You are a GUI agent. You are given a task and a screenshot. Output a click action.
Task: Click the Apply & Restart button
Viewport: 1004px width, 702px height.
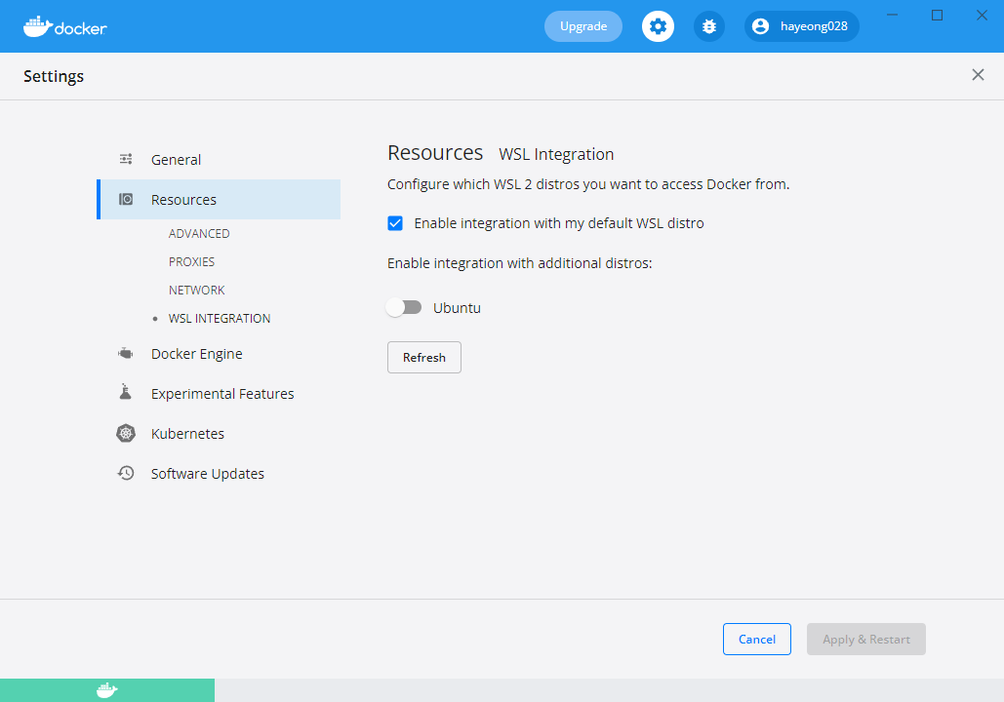[865, 639]
